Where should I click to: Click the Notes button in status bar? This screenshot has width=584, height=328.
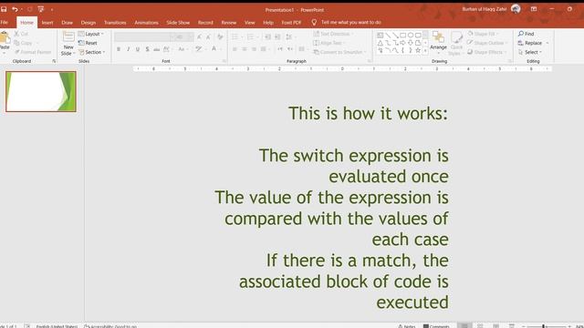(406, 326)
